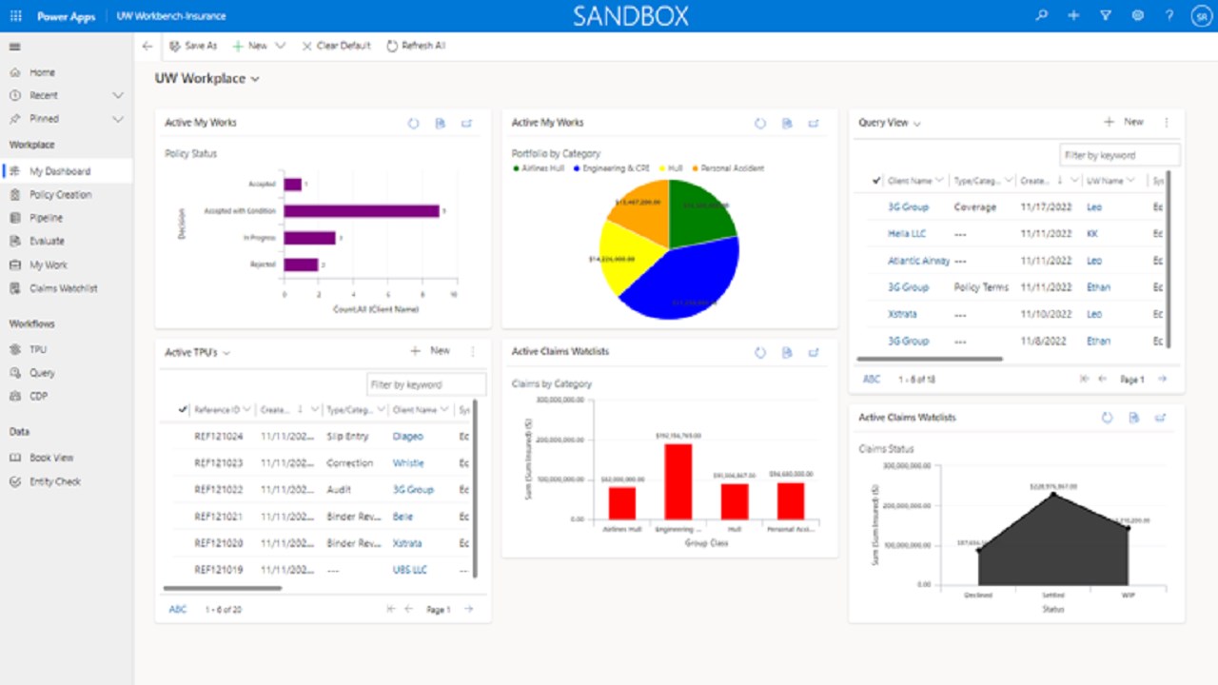Image resolution: width=1218 pixels, height=685 pixels.
Task: Open the Power Apps app launcher waffle
Action: click(x=15, y=16)
